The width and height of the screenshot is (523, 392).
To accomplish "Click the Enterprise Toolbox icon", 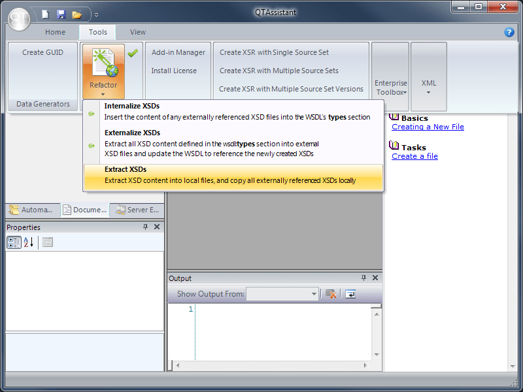I will tap(390, 62).
